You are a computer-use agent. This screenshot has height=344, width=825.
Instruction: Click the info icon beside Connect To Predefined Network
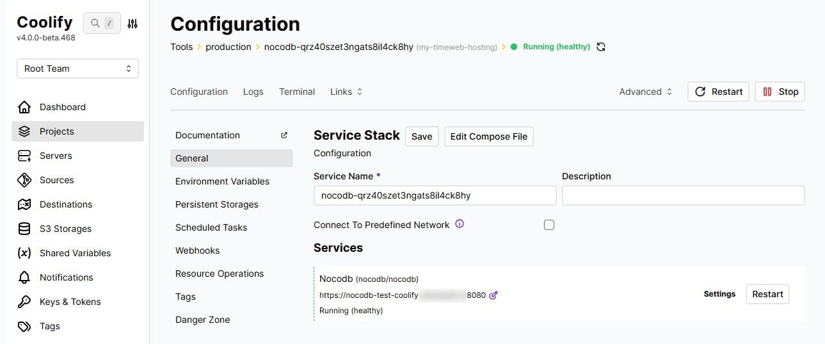click(x=459, y=224)
